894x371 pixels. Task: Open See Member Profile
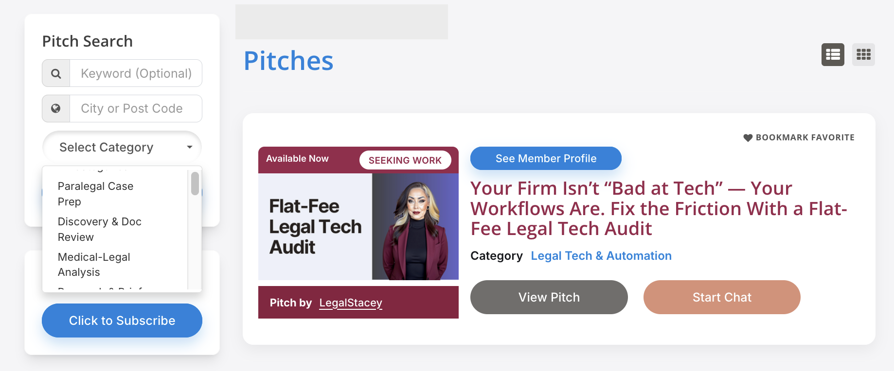(546, 158)
